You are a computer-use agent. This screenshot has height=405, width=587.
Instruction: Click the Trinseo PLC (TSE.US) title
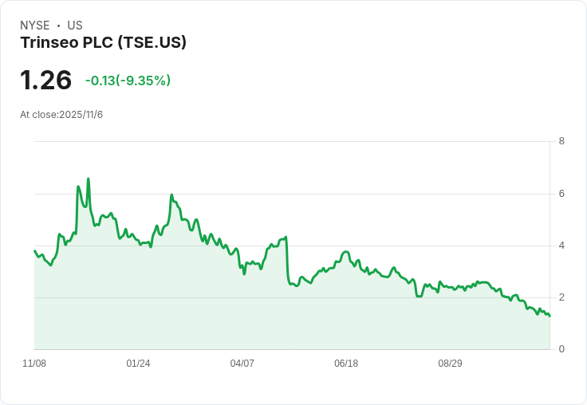pos(103,43)
